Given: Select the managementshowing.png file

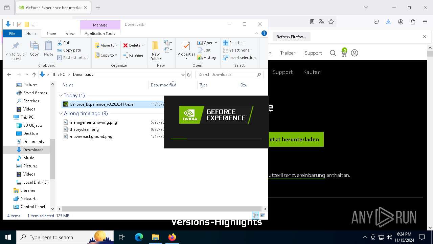Looking at the screenshot, I should (93, 122).
